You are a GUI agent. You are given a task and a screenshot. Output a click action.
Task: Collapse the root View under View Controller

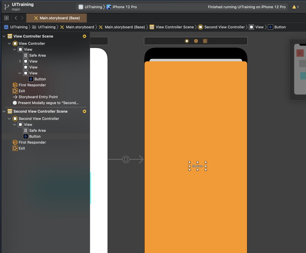[x=15, y=49]
